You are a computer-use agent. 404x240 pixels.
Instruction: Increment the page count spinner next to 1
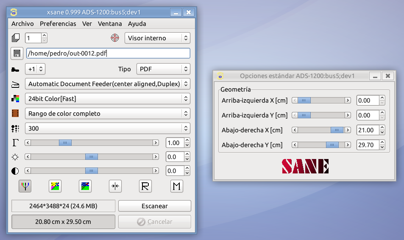pyautogui.click(x=44, y=36)
